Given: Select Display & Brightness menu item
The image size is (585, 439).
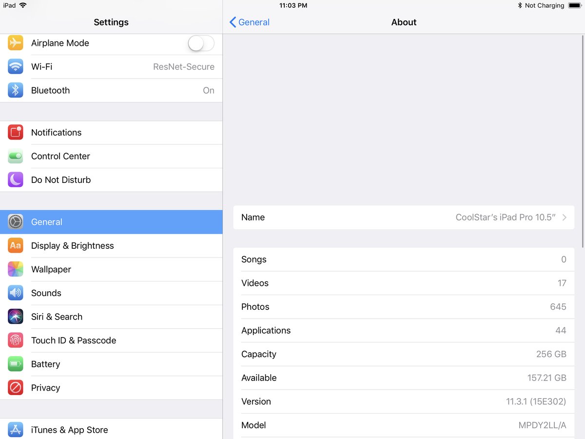Looking at the screenshot, I should point(72,246).
